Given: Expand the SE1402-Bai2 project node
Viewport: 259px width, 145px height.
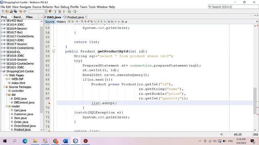Looking at the screenshot, I should click(x=2, y=21).
